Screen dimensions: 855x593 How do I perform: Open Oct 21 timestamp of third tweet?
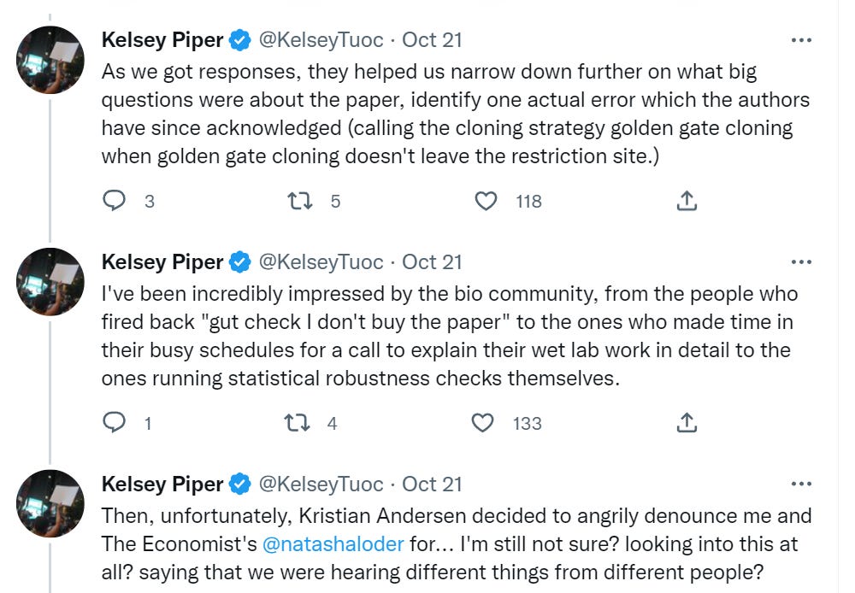click(432, 484)
